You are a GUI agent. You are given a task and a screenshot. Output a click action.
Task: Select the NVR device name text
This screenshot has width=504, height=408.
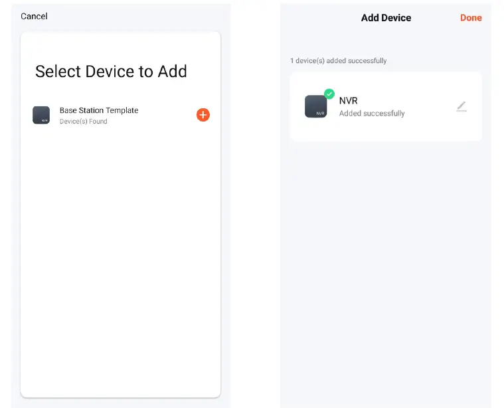coord(349,101)
